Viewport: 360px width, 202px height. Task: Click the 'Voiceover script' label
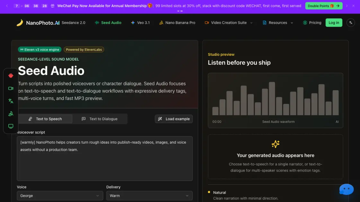[31, 132]
